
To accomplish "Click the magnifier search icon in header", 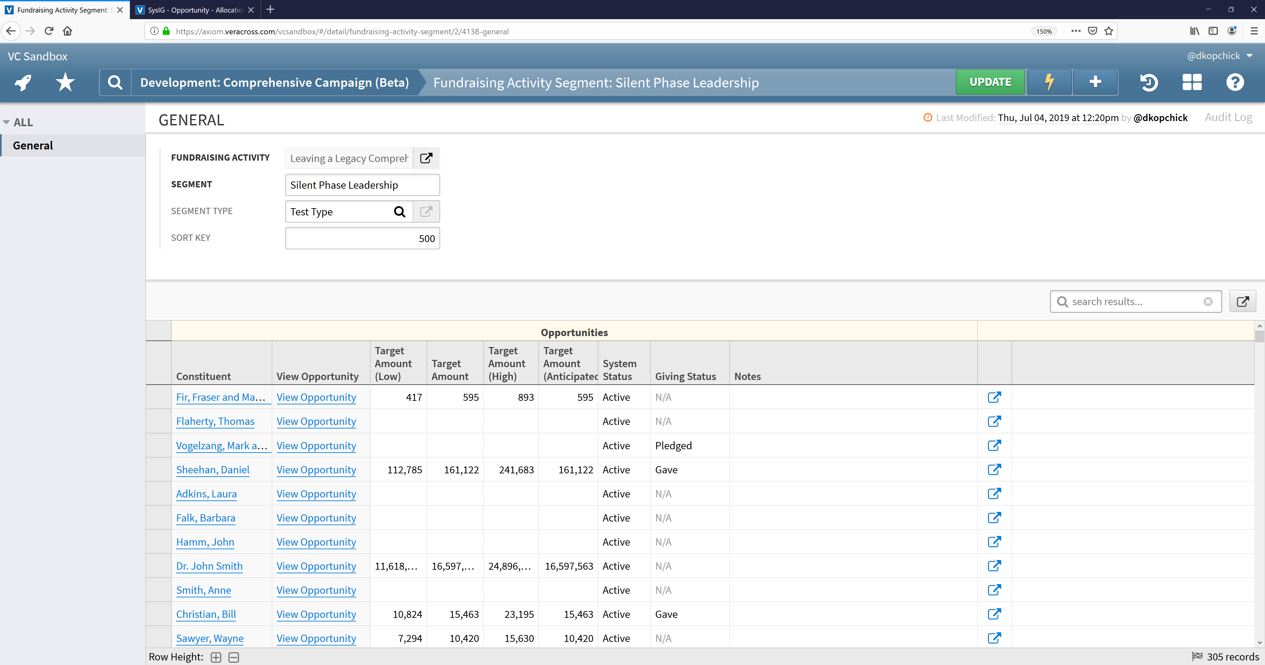I will [115, 82].
